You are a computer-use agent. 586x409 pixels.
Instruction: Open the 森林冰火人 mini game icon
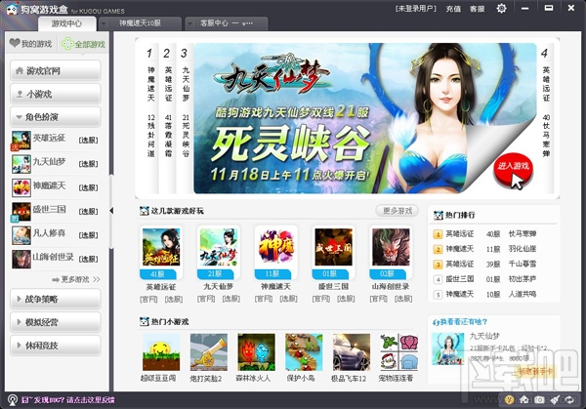pyautogui.click(x=256, y=352)
